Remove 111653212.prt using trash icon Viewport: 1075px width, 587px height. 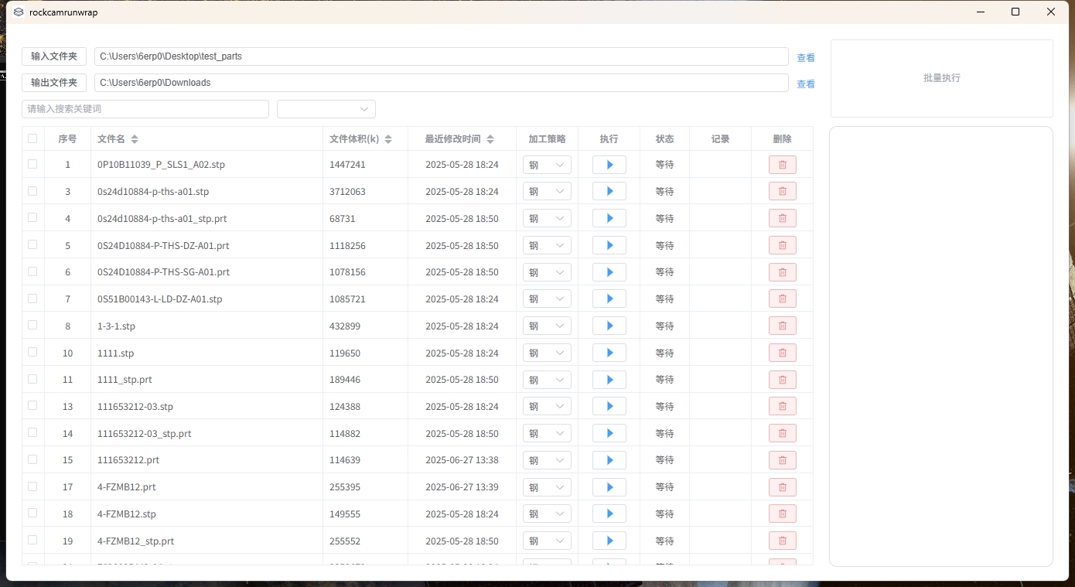point(782,460)
